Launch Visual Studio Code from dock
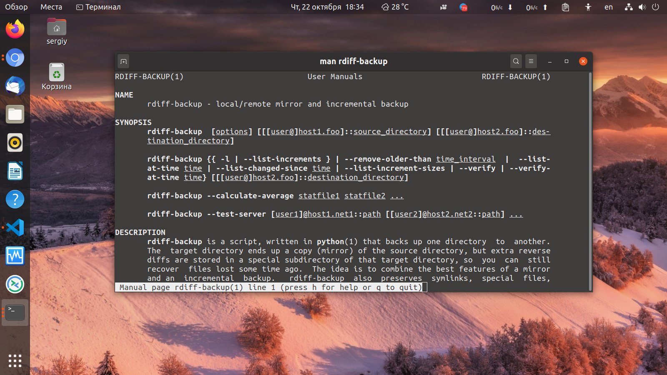 click(x=15, y=227)
